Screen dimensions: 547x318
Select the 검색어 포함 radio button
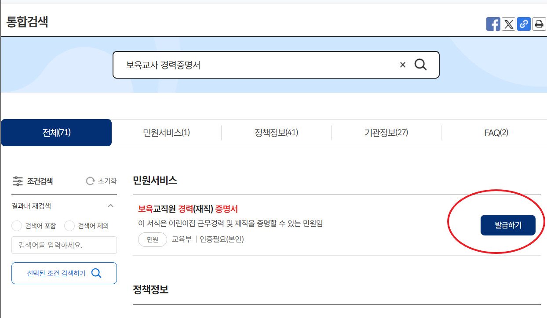tap(17, 226)
